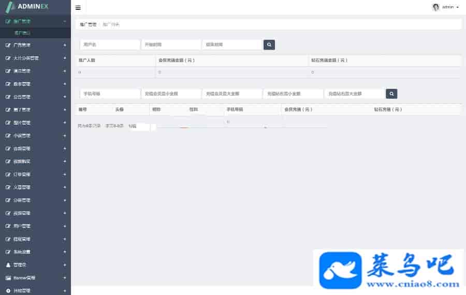Focus the 充值钻石最小金额 input

point(294,94)
